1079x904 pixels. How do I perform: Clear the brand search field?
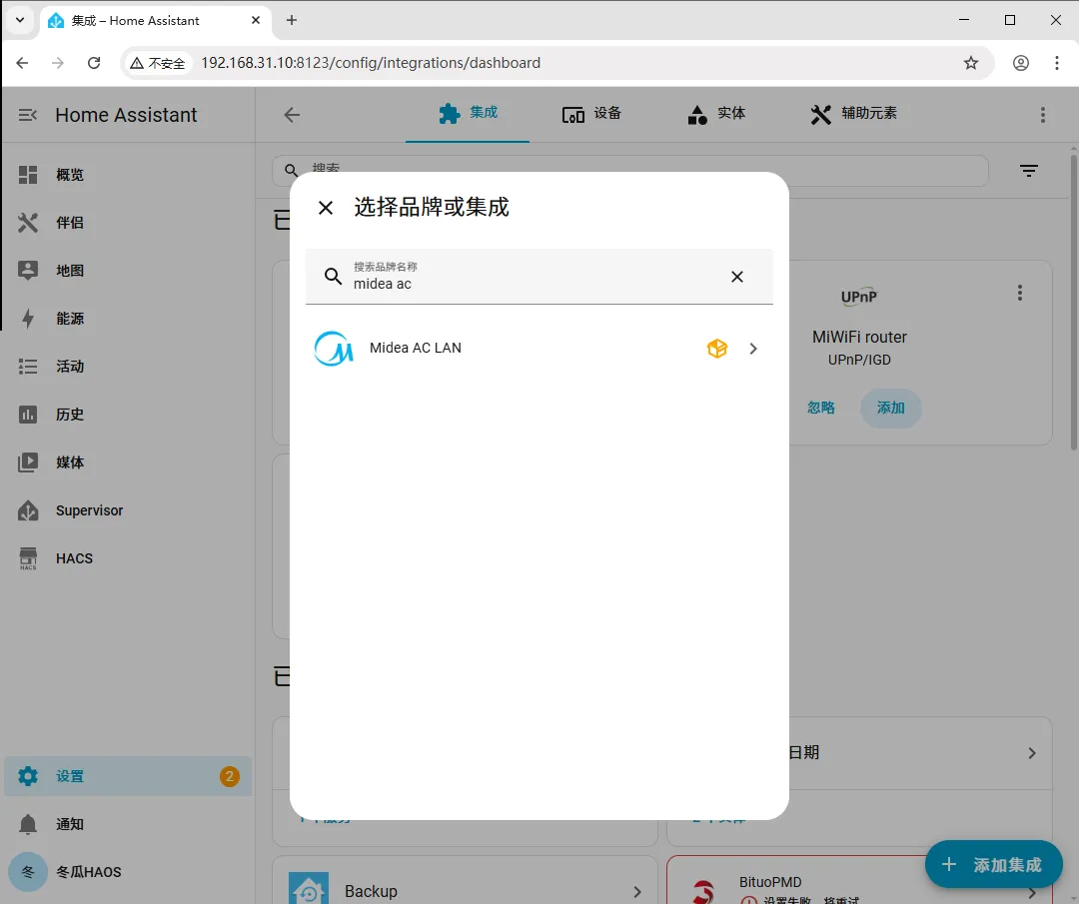737,277
